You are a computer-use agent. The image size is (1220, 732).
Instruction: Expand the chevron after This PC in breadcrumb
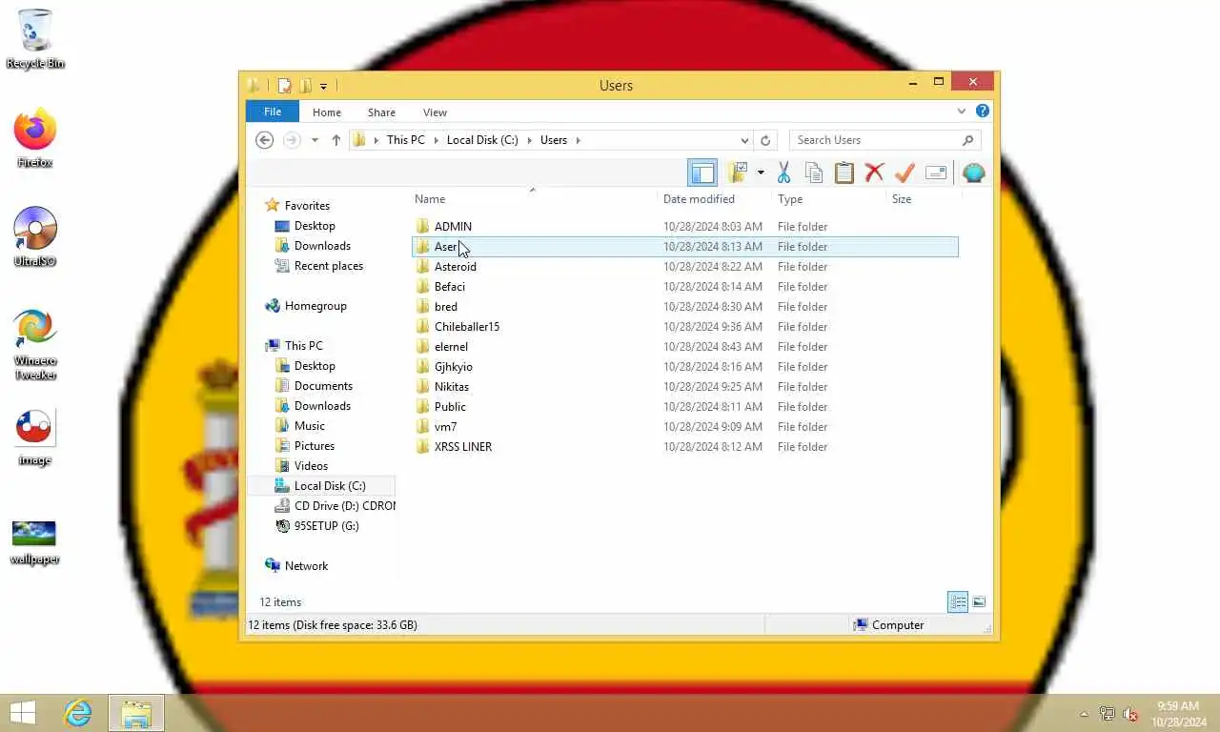pyautogui.click(x=436, y=140)
